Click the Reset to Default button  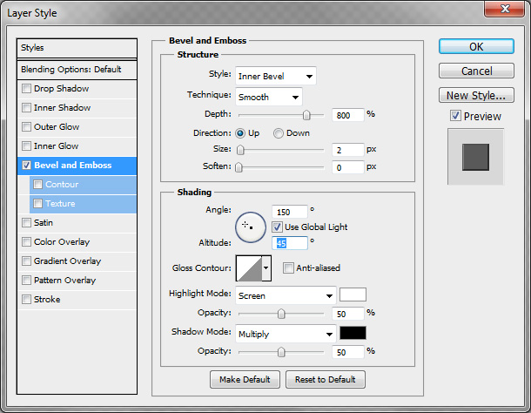pos(325,379)
